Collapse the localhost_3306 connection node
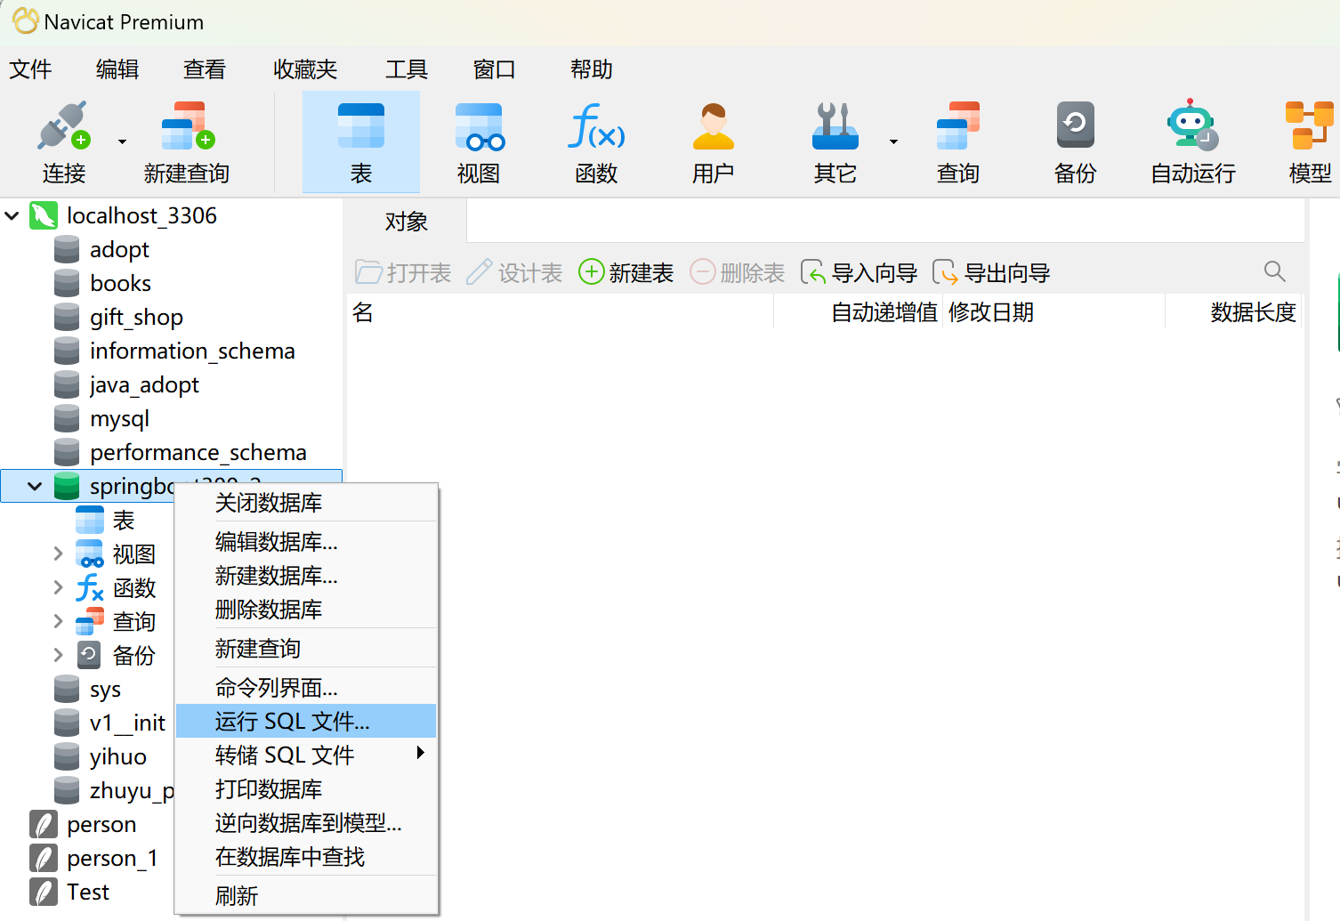 click(12, 215)
